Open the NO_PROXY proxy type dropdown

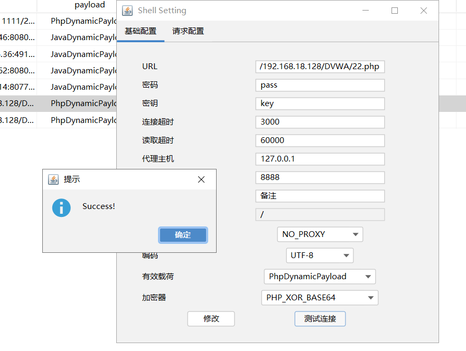pos(320,234)
